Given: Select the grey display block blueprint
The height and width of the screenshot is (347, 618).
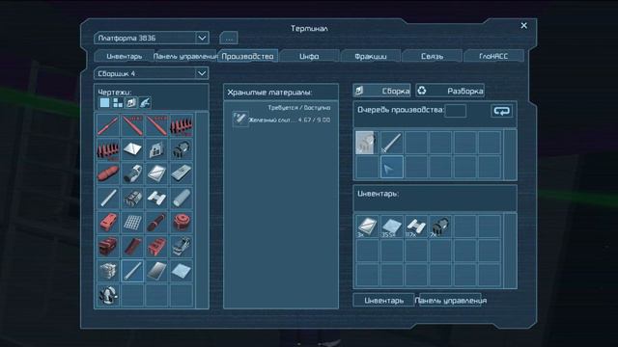Looking at the screenshot, I should point(156,149).
